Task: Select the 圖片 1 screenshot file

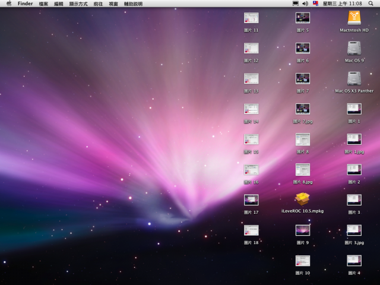Action: click(354, 109)
